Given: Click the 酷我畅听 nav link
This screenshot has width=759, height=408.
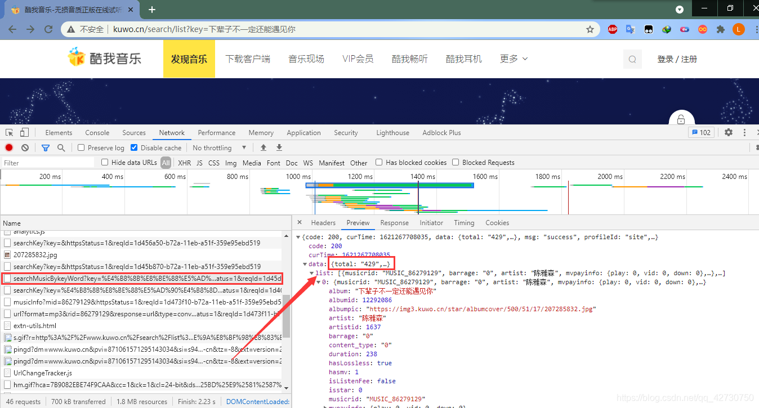Looking at the screenshot, I should 410,59.
